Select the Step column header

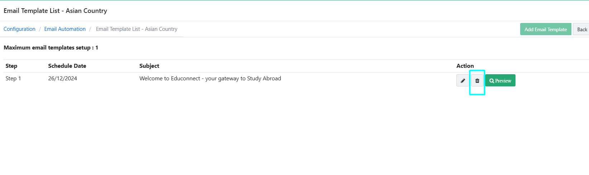click(11, 66)
